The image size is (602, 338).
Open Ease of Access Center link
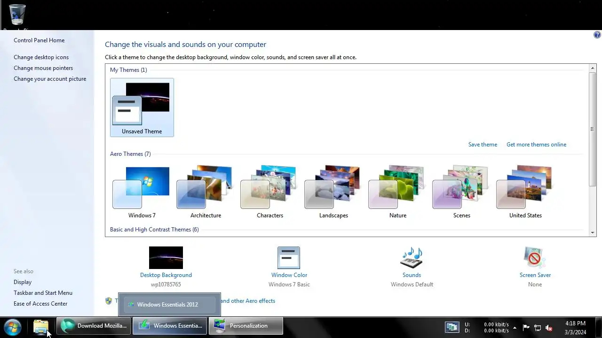pos(40,304)
